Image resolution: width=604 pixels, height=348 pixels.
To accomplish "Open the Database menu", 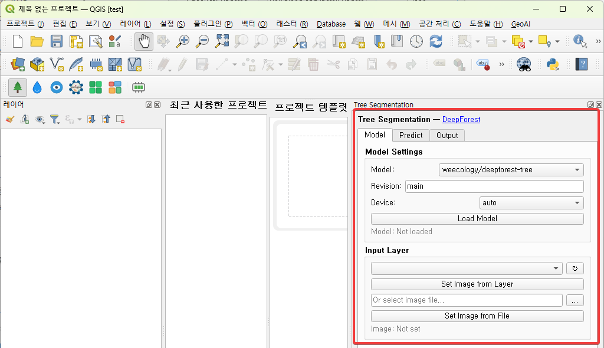I will [331, 24].
